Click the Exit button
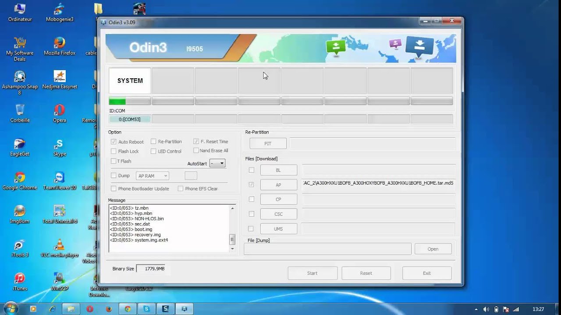 [427, 273]
